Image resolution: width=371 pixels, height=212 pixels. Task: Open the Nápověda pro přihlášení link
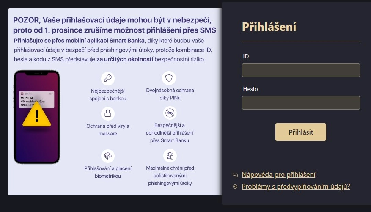click(x=278, y=175)
